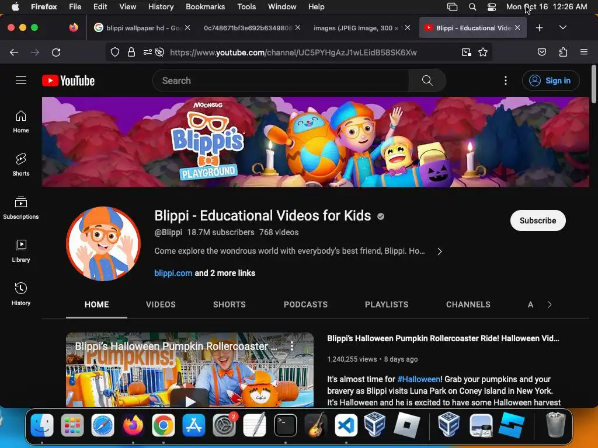Open the Firefox menu bar item
Image resolution: width=598 pixels, height=448 pixels.
(44, 6)
